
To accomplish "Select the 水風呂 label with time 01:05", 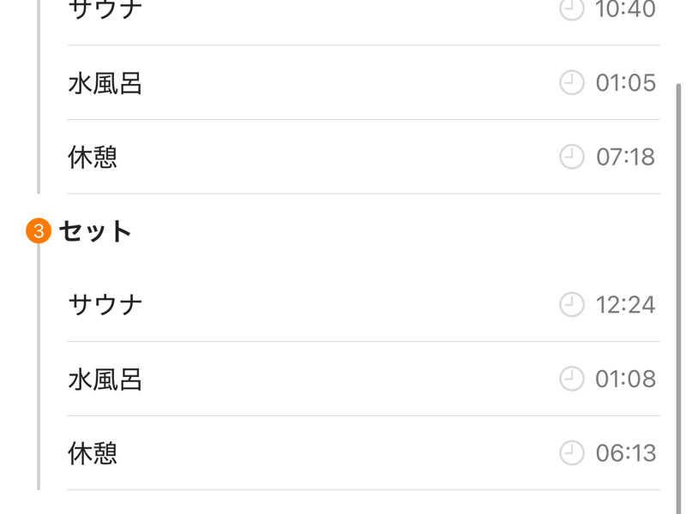I will [105, 83].
